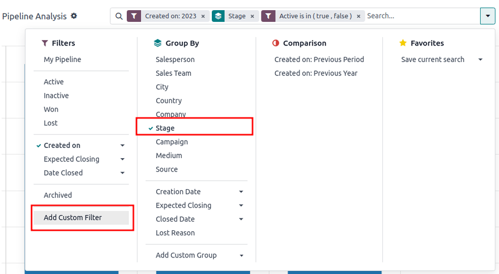Click the layers icon on Stage facet

pos(218,16)
